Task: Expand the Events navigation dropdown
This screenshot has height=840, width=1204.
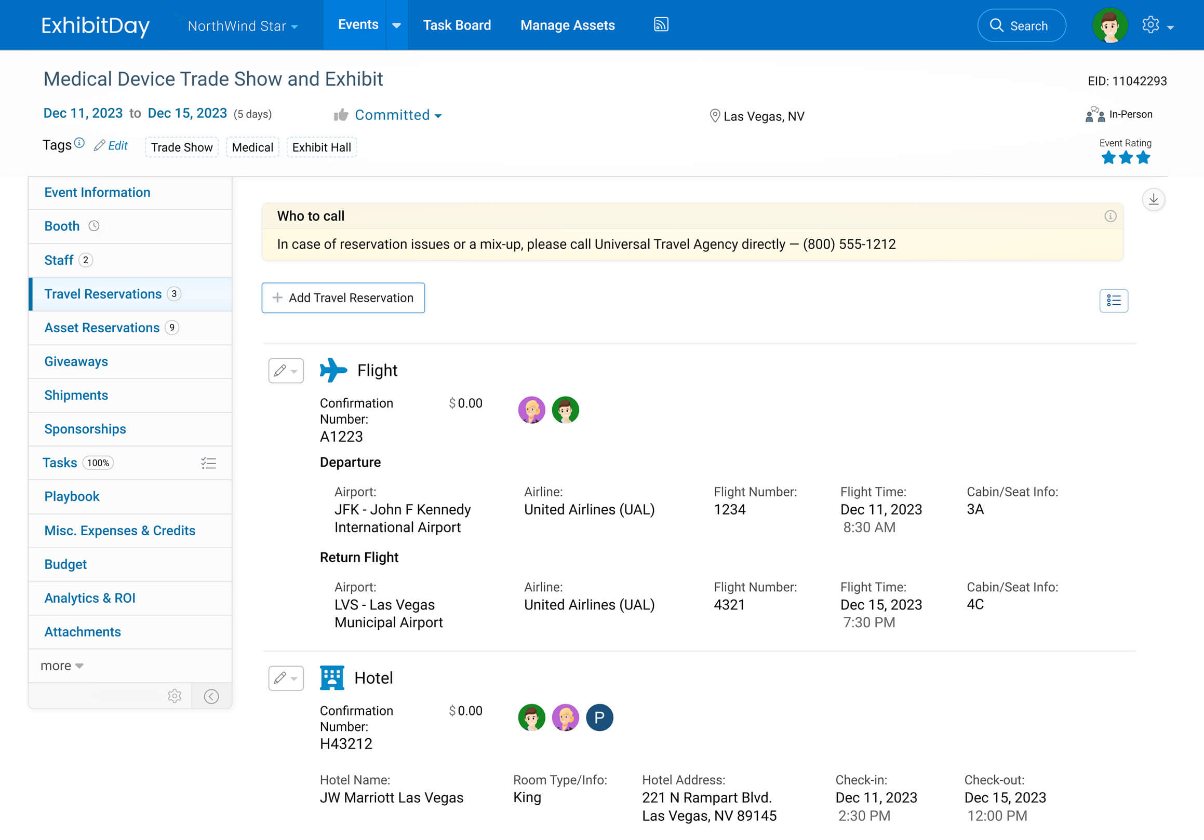Action: 394,25
